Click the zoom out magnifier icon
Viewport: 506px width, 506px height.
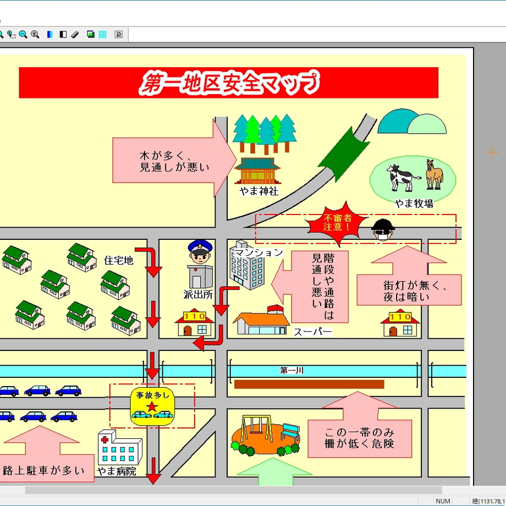23,34
